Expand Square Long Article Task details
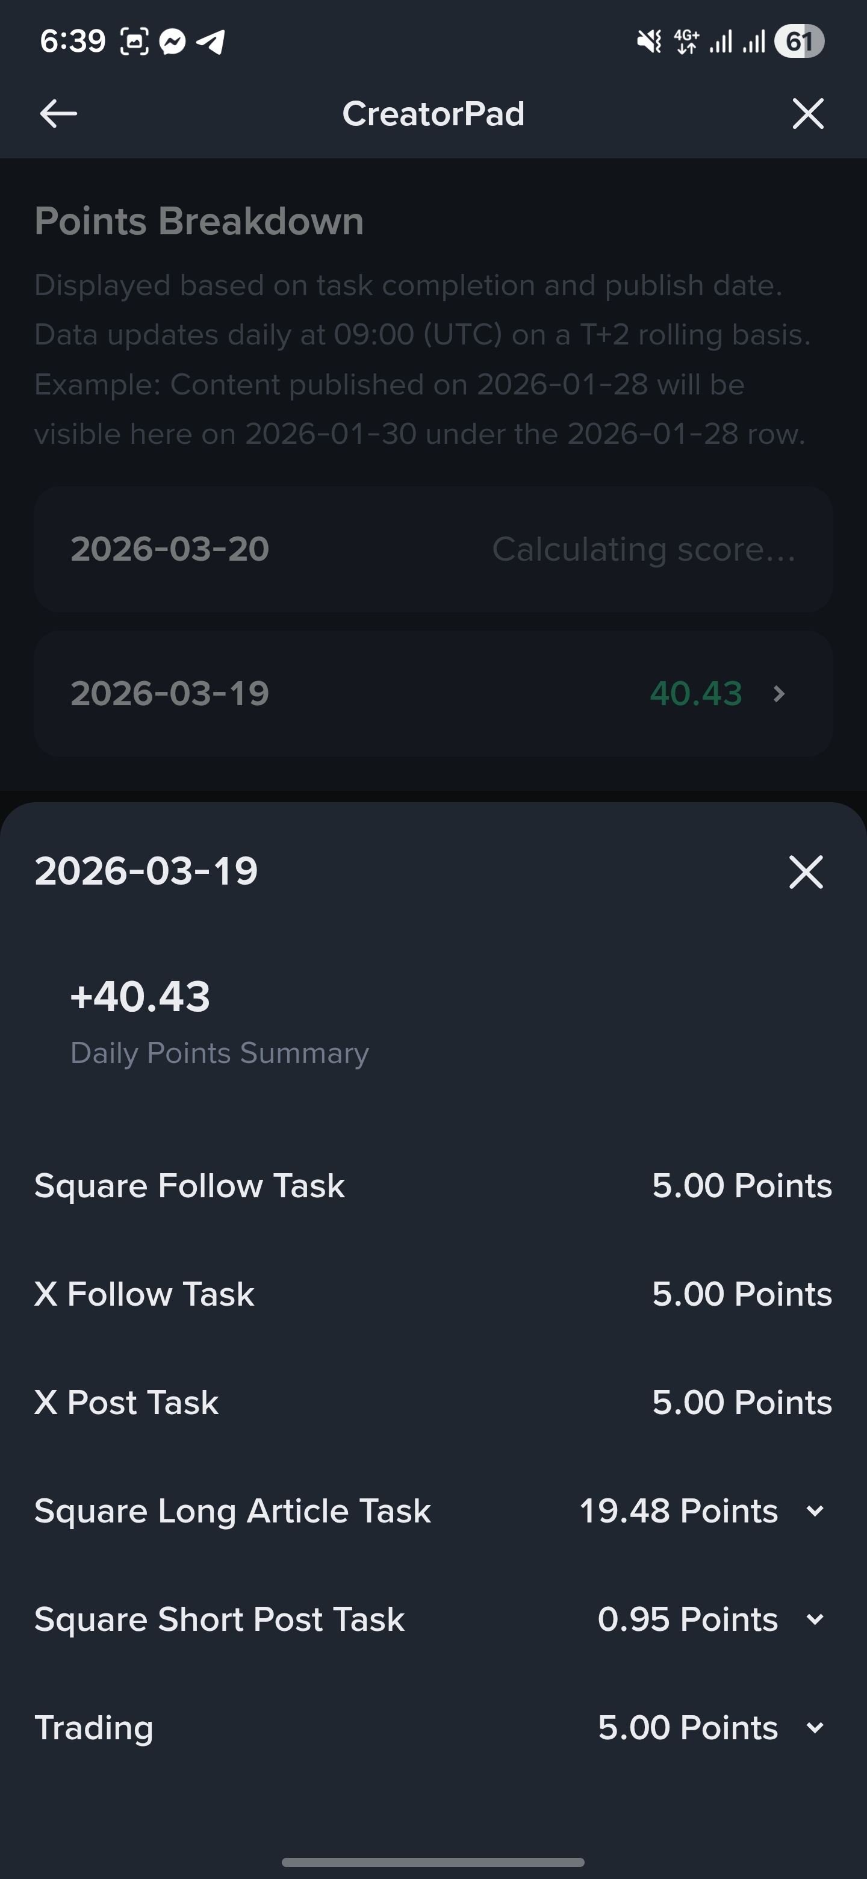Viewport: 867px width, 1879px height. click(815, 1510)
